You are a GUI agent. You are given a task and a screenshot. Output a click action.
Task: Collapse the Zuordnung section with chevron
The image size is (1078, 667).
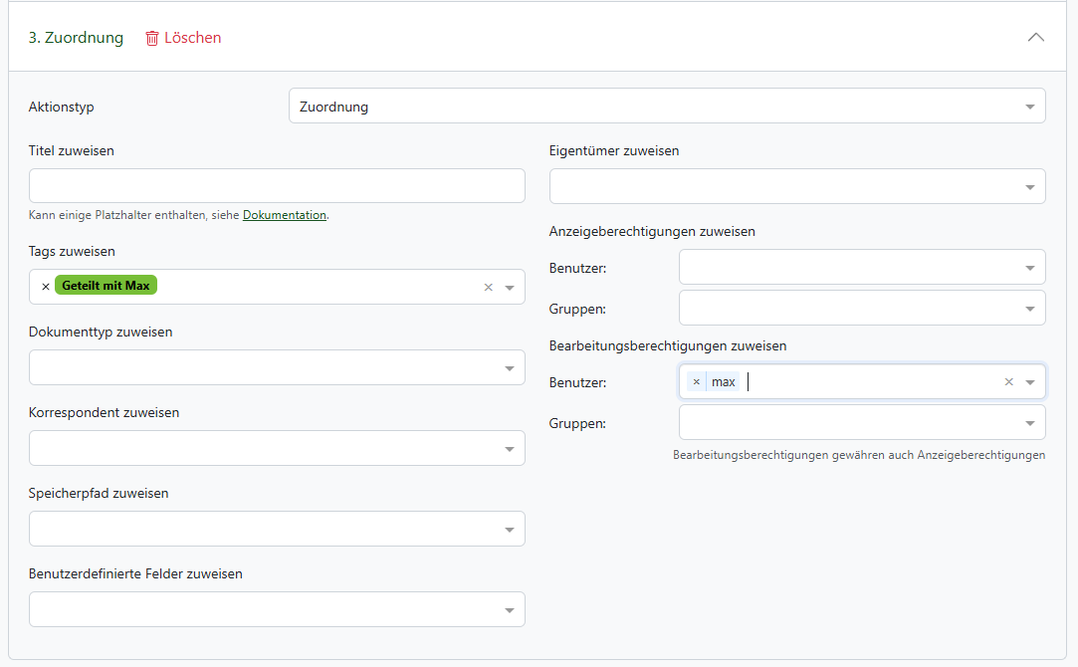(1035, 38)
